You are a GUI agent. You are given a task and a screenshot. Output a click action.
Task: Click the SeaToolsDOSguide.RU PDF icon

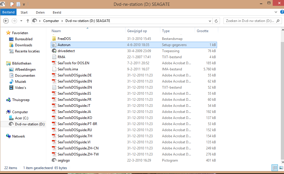[x=54, y=130]
